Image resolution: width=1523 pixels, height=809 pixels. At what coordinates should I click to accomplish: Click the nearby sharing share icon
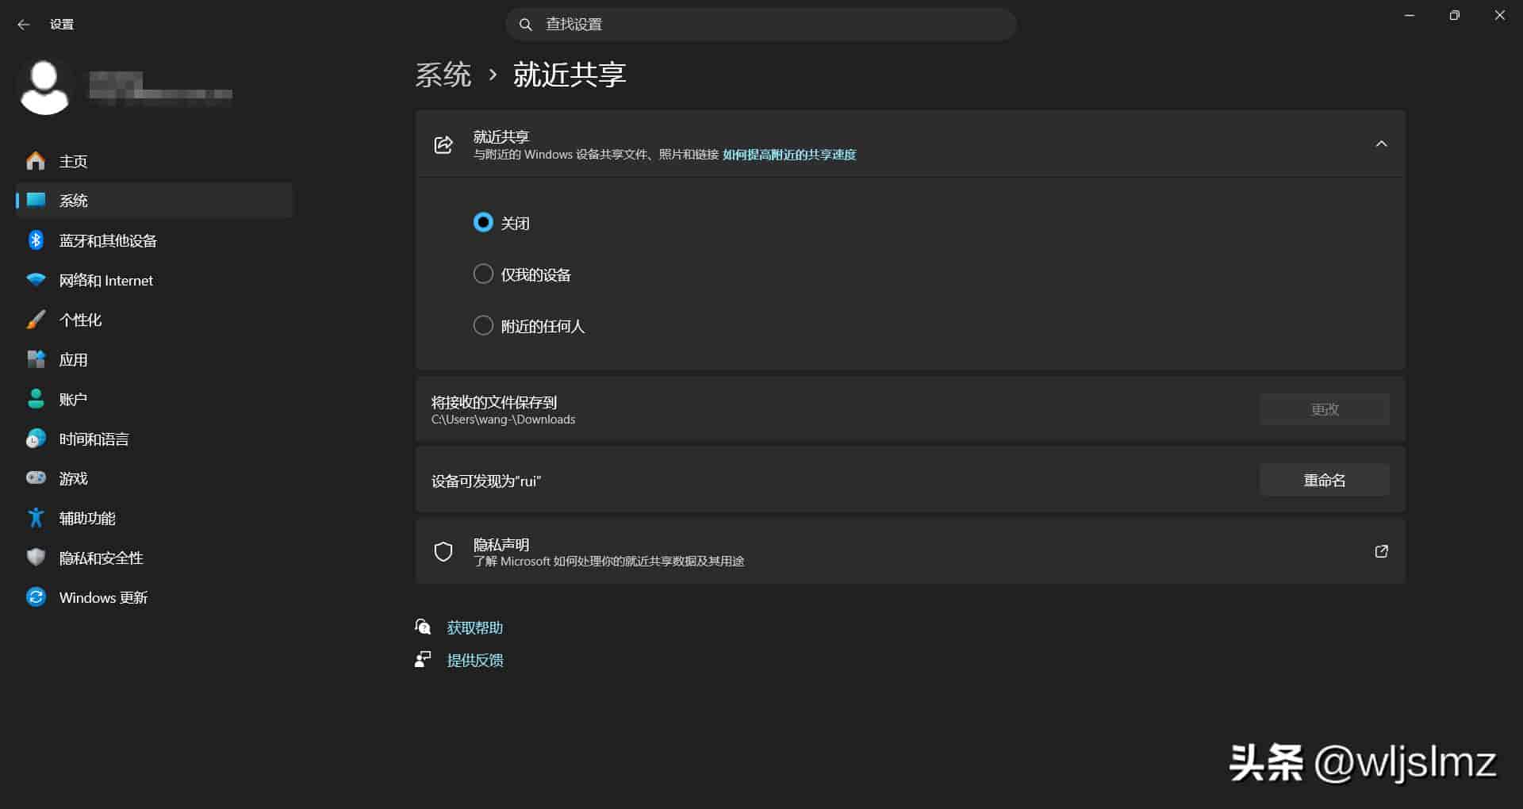443,144
